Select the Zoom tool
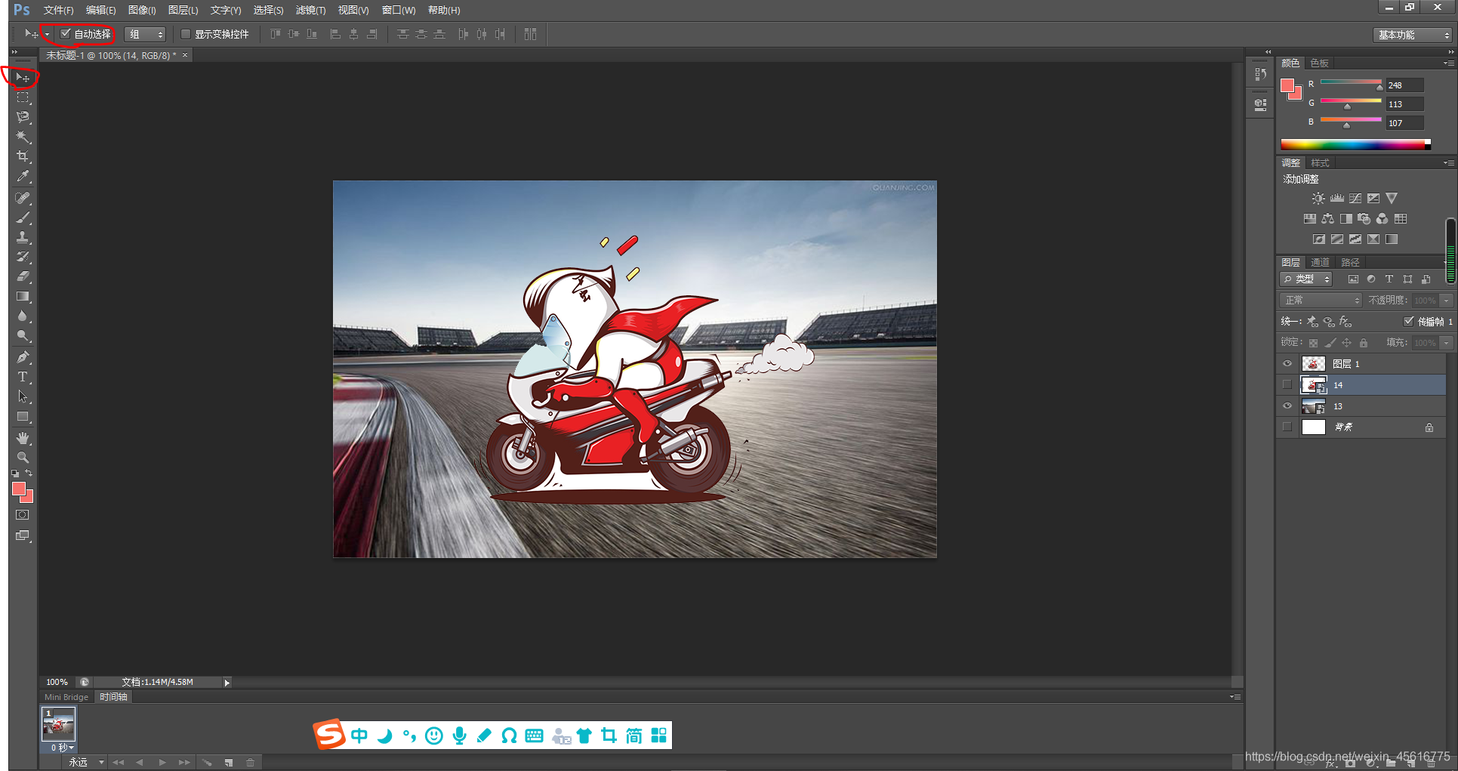 tap(23, 458)
